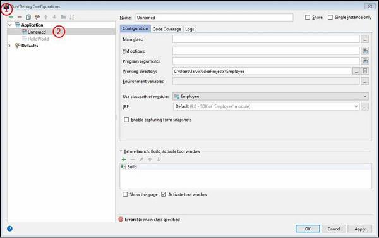This screenshot has width=379, height=238.
Task: Open Use classpath of module Employee dropdown
Action: [x=270, y=96]
